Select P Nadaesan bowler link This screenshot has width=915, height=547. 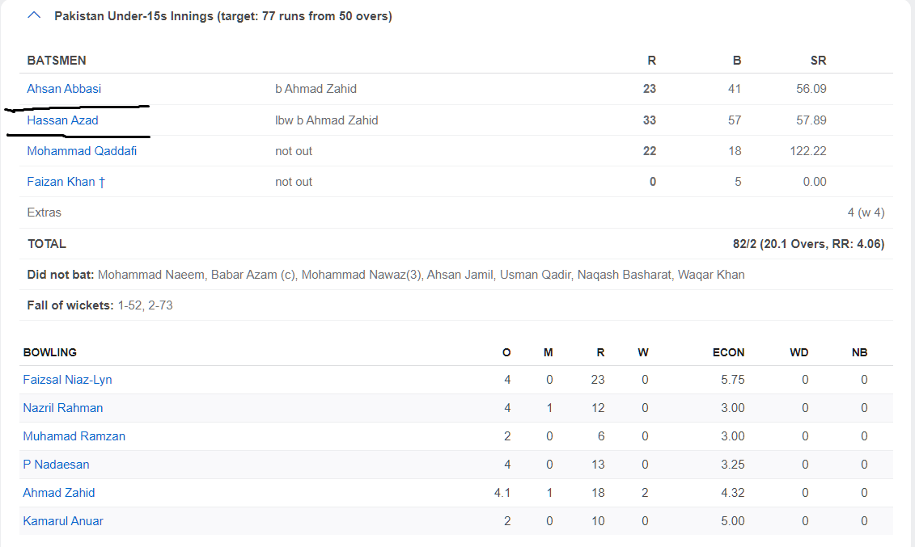[56, 465]
